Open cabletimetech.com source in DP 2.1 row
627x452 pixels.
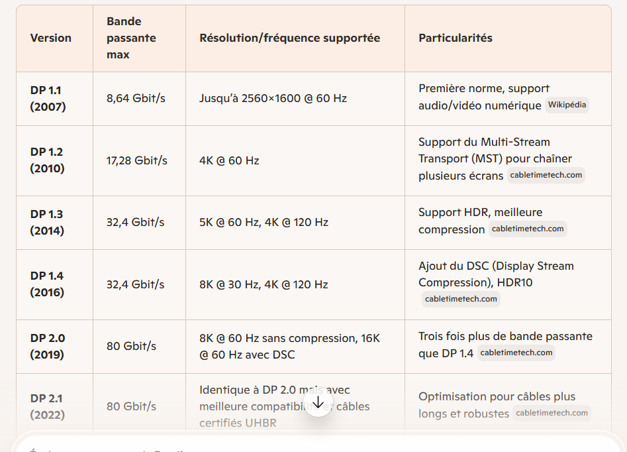tap(552, 413)
